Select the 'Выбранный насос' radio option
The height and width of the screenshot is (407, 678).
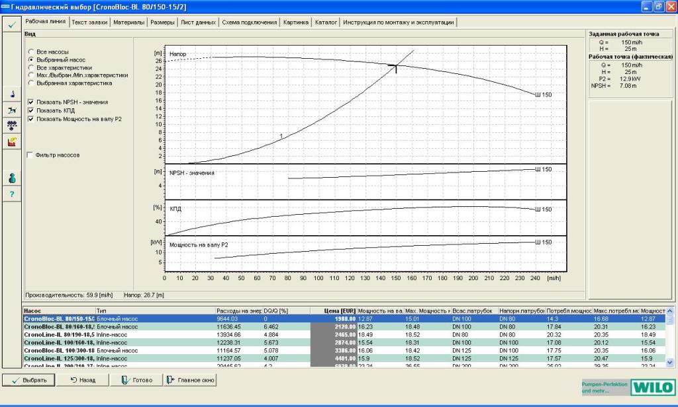coord(31,59)
